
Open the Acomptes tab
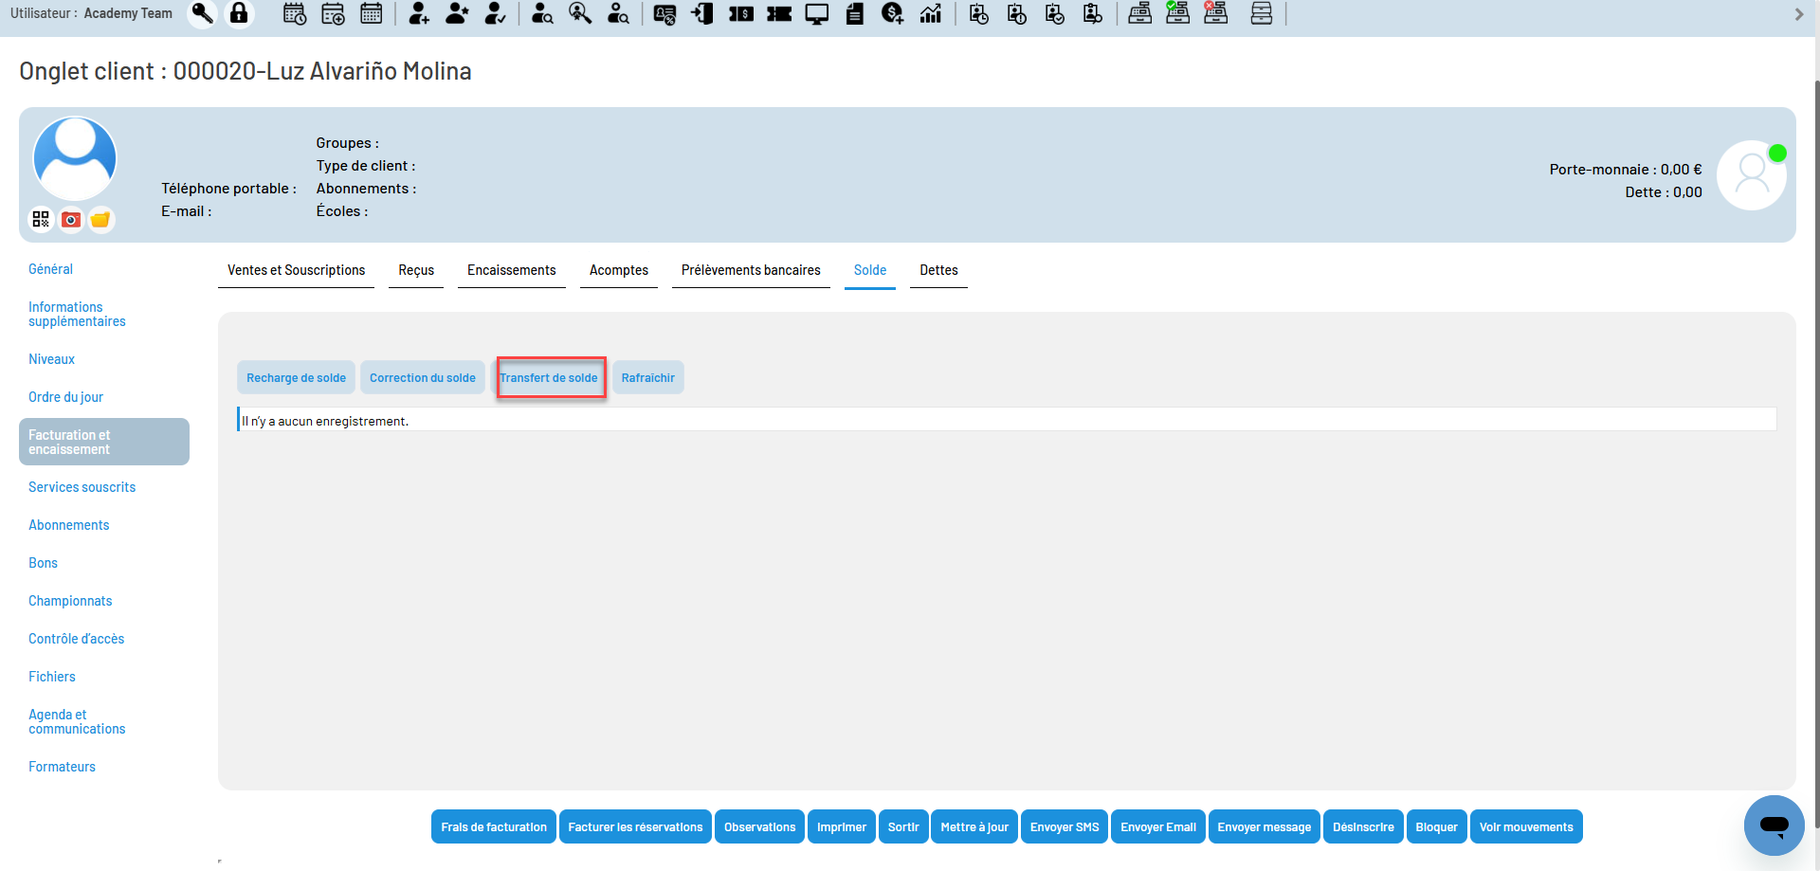click(x=619, y=270)
